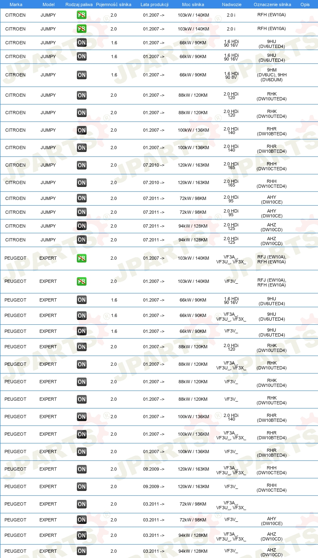Select the '9HM (DV6UC), 9HH (DV6DUM)' engine code cell

coord(272,75)
